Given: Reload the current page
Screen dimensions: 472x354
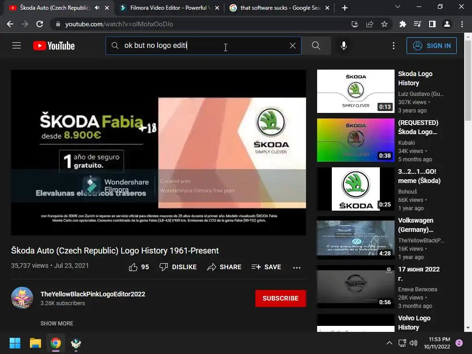Looking at the screenshot, I should pyautogui.click(x=40, y=24).
